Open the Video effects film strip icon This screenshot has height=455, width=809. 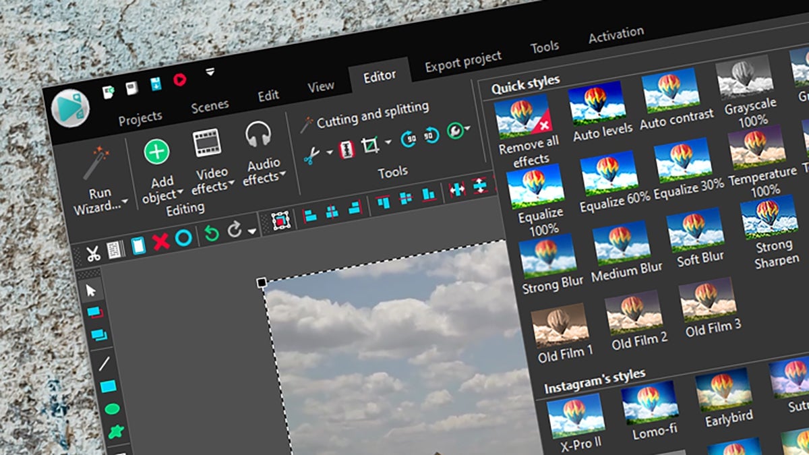207,143
